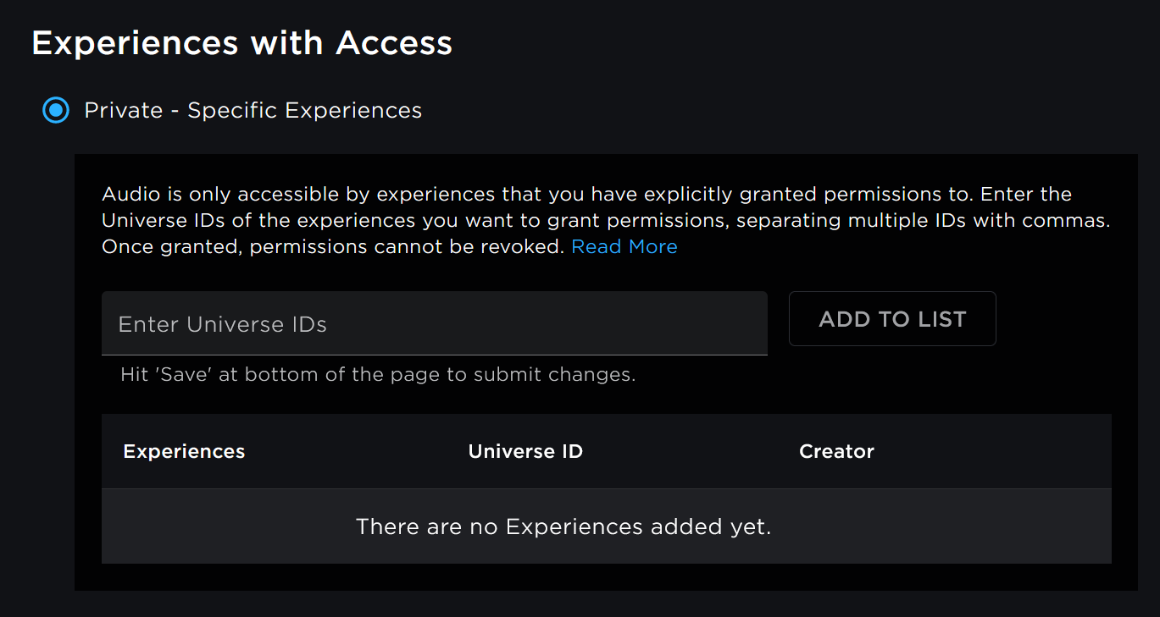
Task: Click the 'Once granted, permissions cannot be revoked' sentence
Action: [x=333, y=246]
